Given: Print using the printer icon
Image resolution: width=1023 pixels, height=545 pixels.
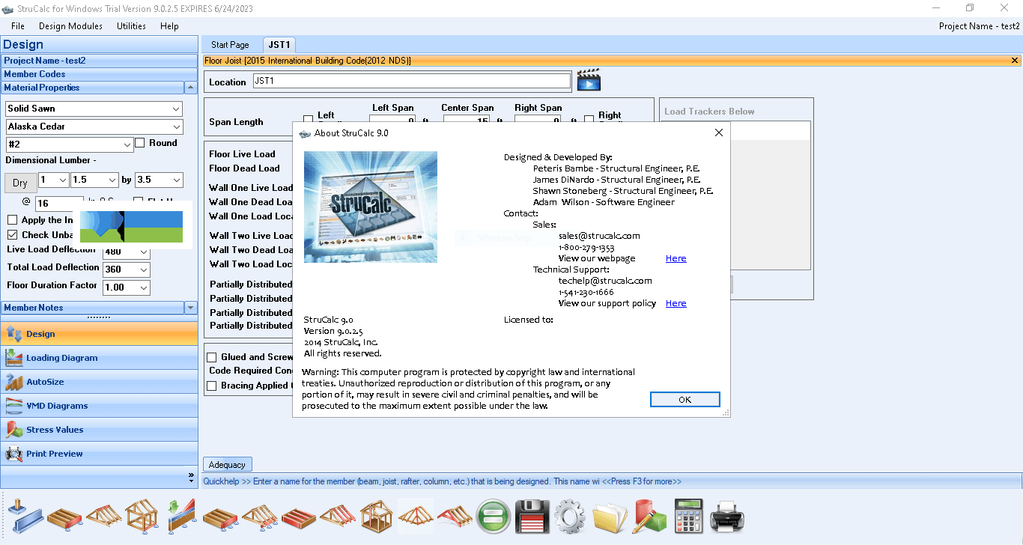Looking at the screenshot, I should pyautogui.click(x=726, y=516).
